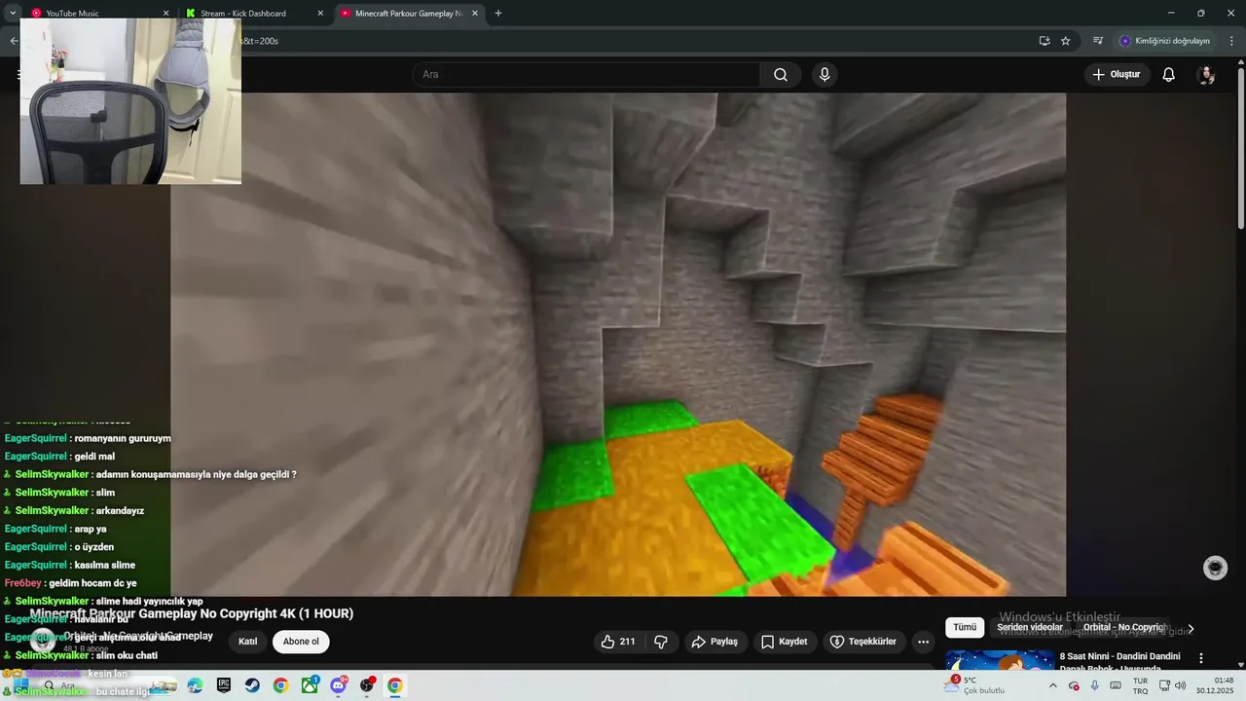Open the volume speaker tray icon

[1180, 685]
